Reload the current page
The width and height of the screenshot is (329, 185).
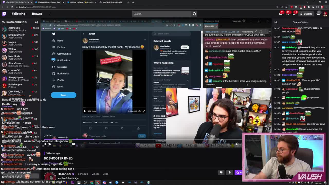(12, 7)
